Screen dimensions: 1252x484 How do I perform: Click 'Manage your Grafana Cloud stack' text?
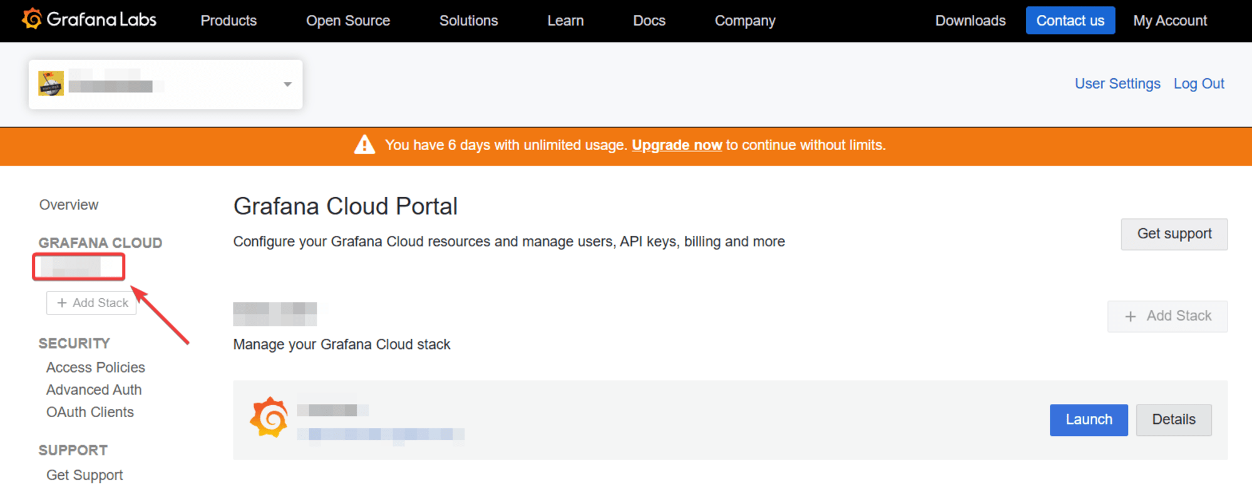(342, 345)
